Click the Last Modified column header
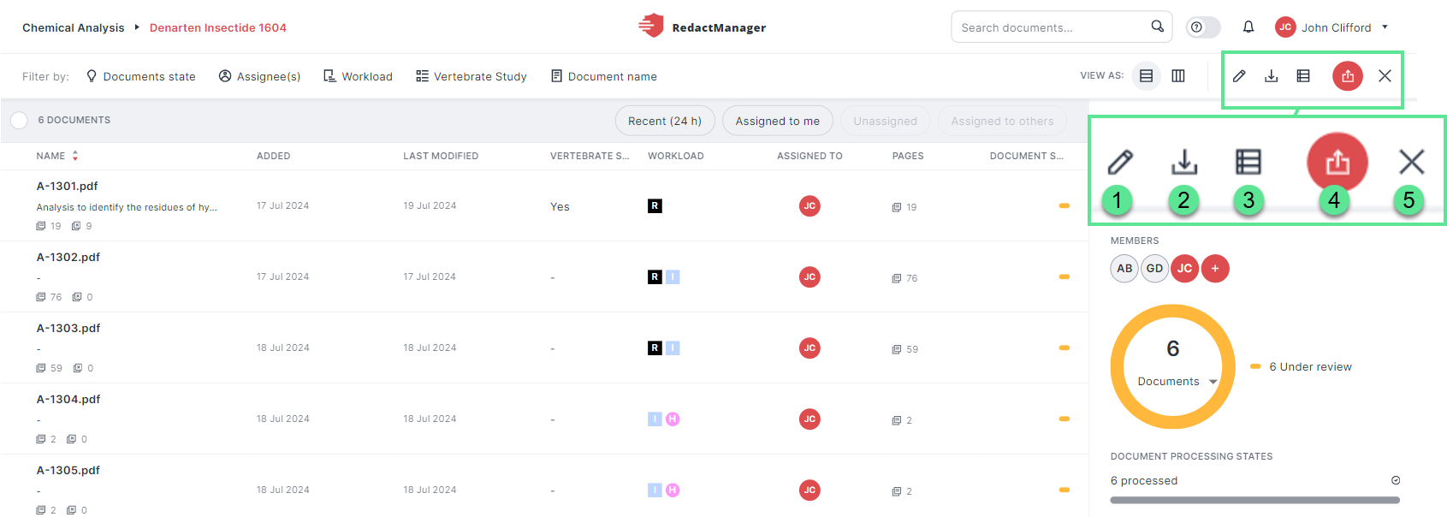Screen dimensions: 1447x517 tap(441, 156)
